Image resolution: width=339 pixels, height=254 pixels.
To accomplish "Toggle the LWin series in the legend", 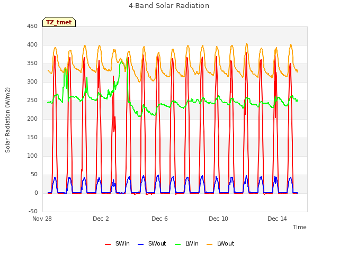I will point(186,243).
